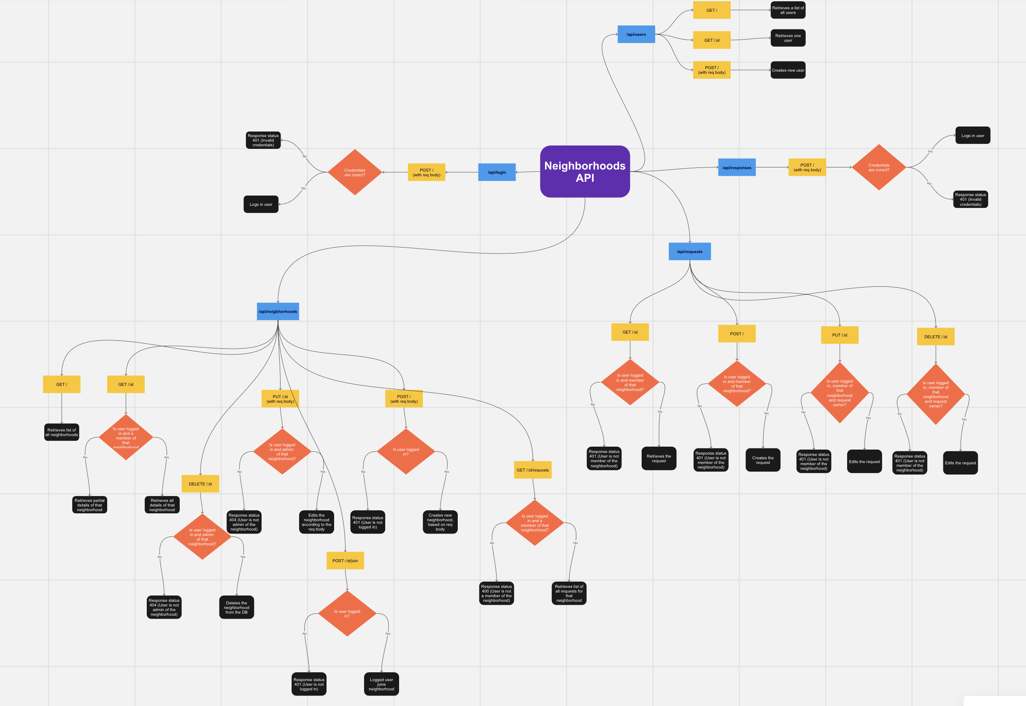
Task: Click the 'Logged user joins neighborhood' box
Action: tap(381, 684)
